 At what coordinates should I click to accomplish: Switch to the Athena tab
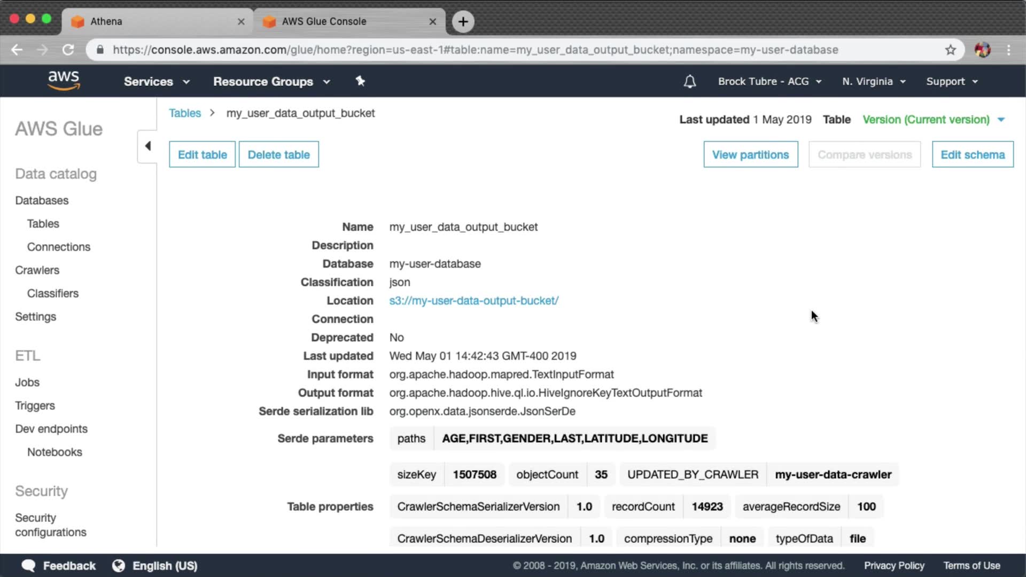click(155, 21)
